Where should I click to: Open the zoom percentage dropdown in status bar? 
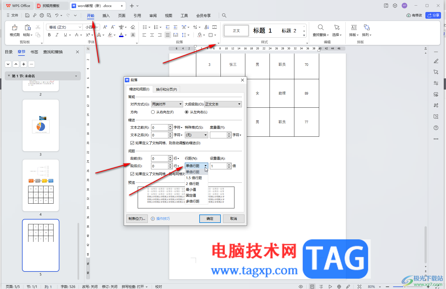(380, 286)
